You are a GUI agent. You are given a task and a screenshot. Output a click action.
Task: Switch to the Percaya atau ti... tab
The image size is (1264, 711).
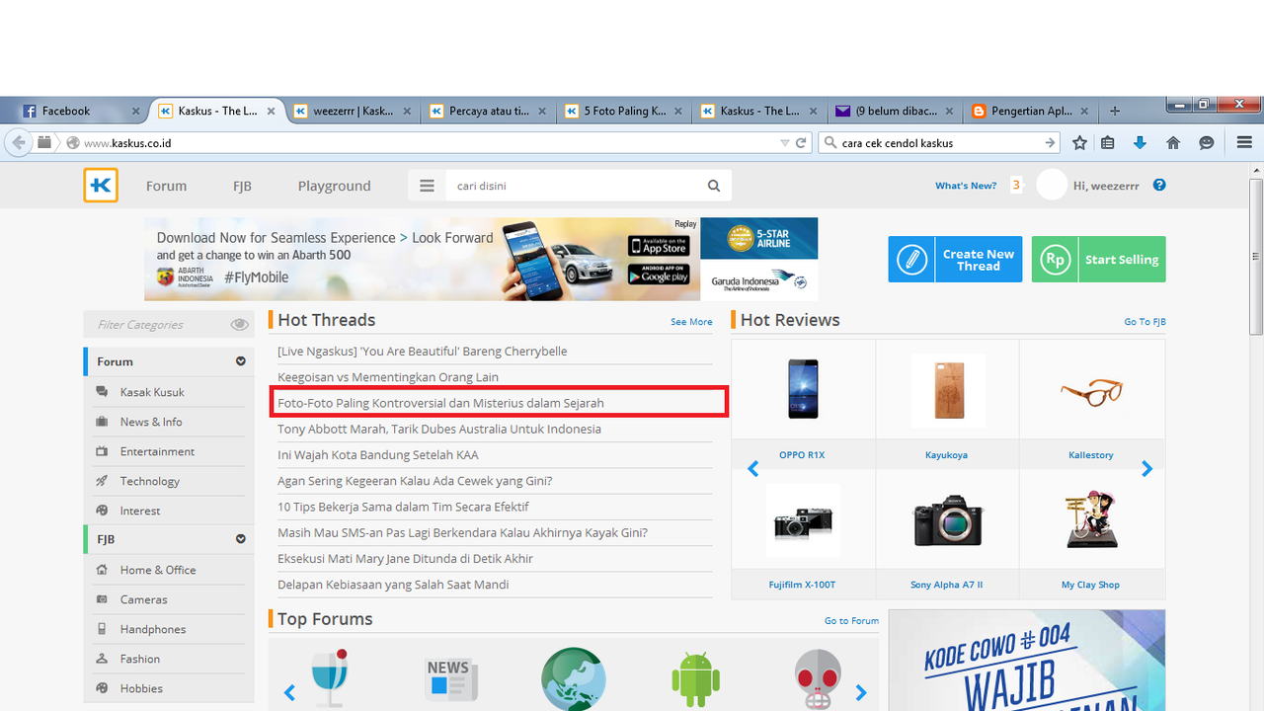(490, 111)
